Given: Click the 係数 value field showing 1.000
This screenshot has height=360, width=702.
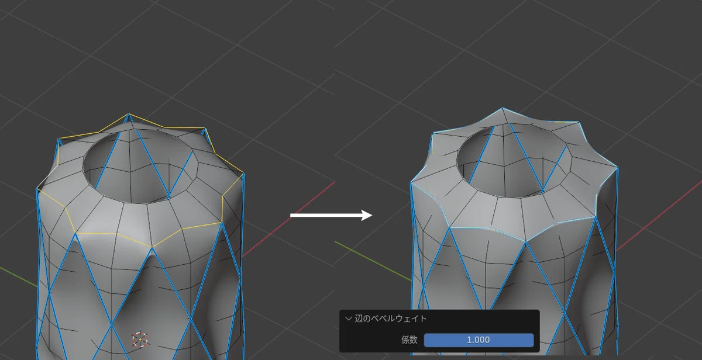Looking at the screenshot, I should [479, 340].
